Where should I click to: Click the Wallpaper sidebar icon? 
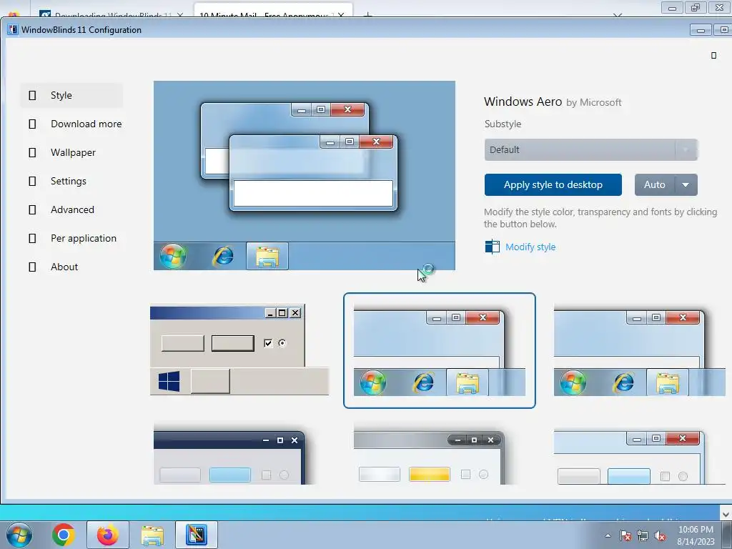click(32, 153)
